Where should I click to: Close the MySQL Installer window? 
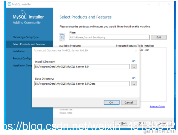169,4
